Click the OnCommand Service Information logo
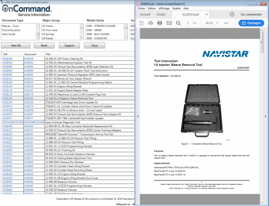269x206 pixels. [x=26, y=10]
